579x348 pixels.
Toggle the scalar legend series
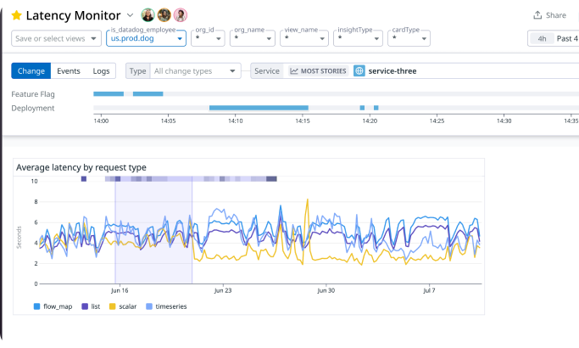click(x=123, y=306)
